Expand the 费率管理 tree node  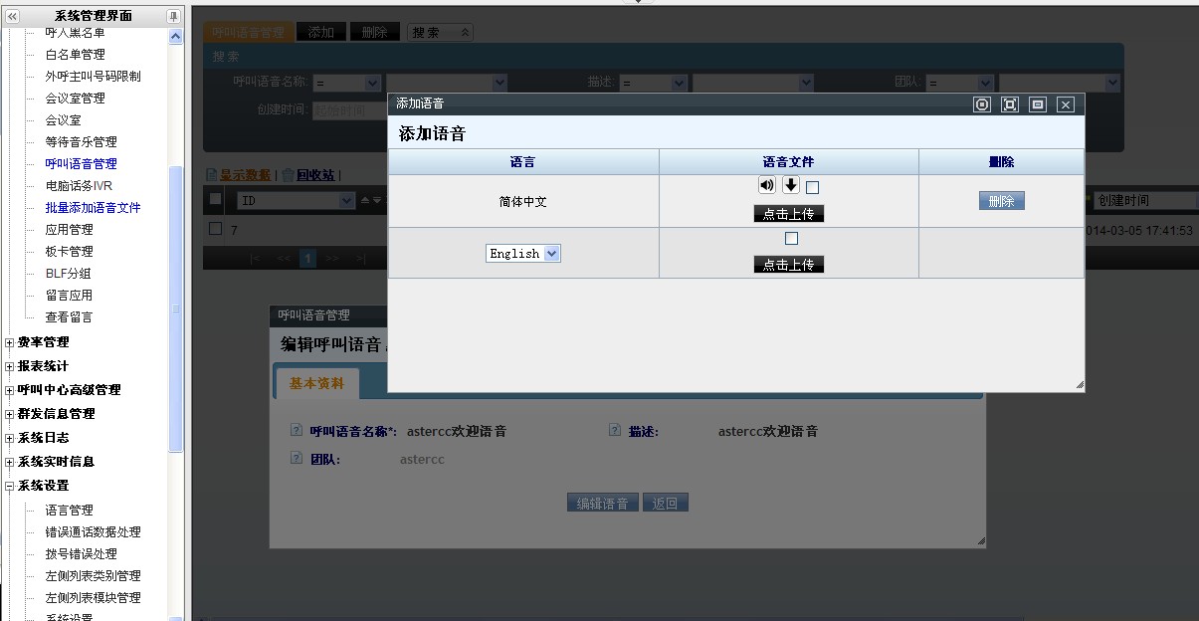tap(10, 342)
